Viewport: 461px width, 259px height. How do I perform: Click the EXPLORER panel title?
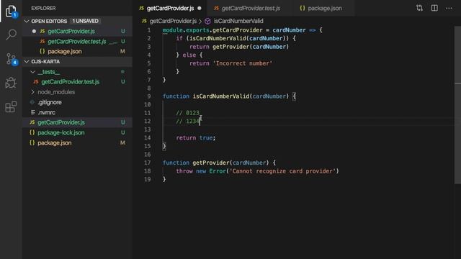pyautogui.click(x=43, y=8)
